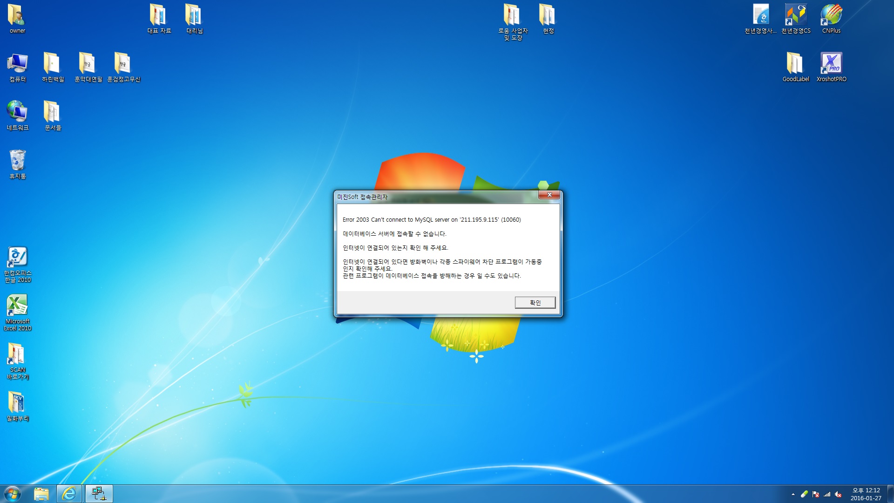
Task: Select the 훈막대연필 folder
Action: pos(88,67)
